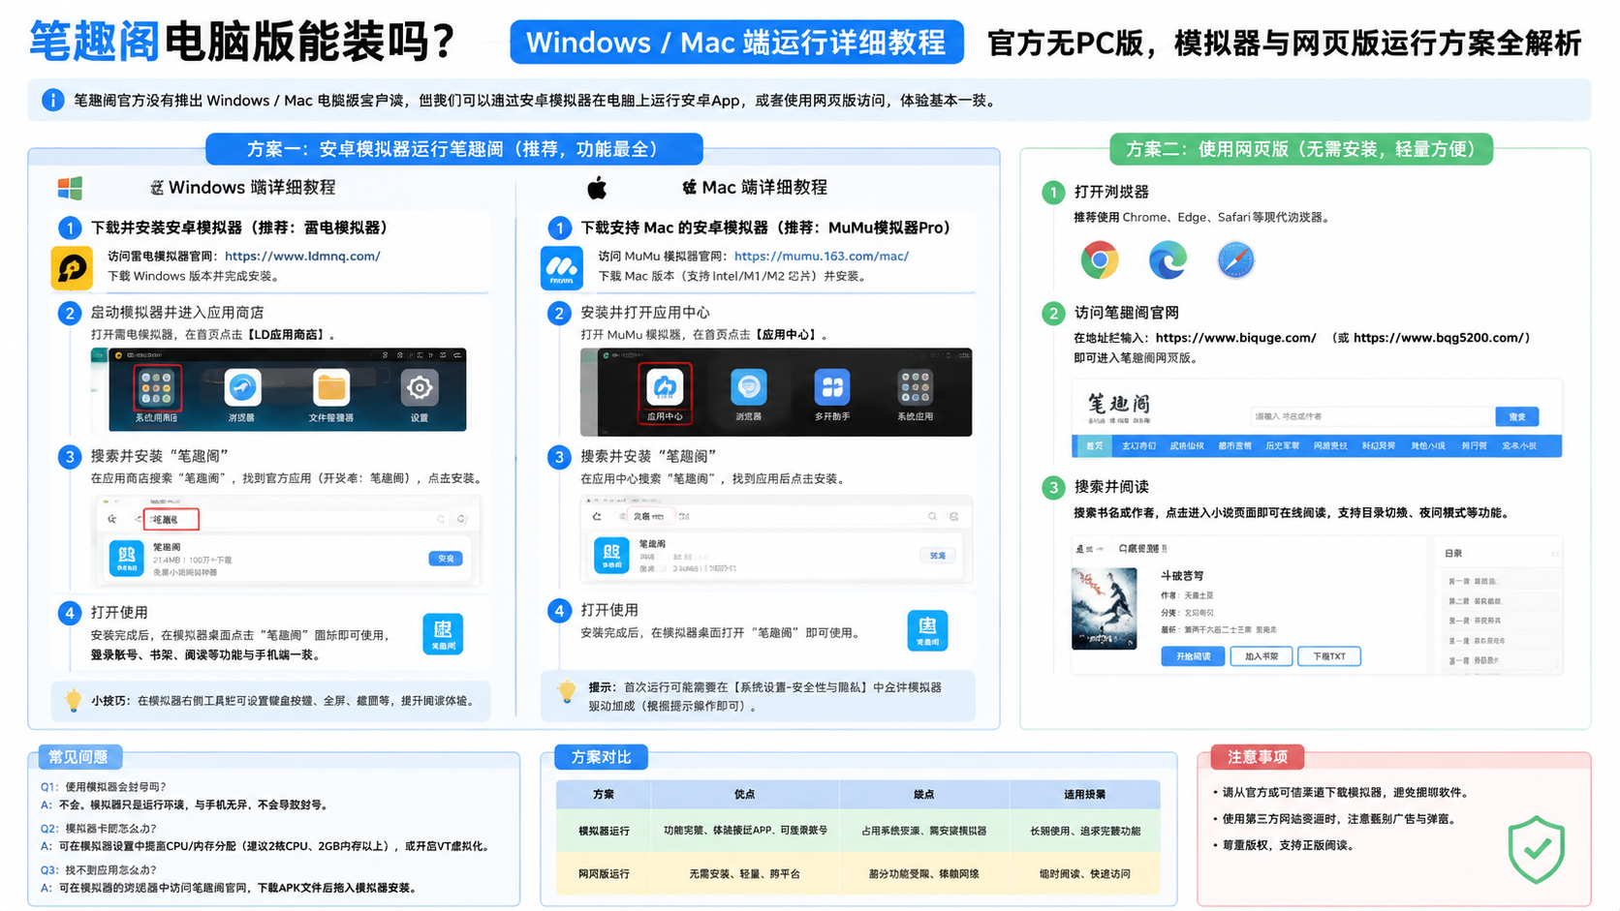Click the 方案二 使用网页版 header banner
This screenshot has height=911, width=1620.
click(x=1301, y=149)
